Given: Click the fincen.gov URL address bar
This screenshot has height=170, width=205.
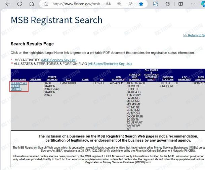Looking at the screenshot, I should coord(77,4).
